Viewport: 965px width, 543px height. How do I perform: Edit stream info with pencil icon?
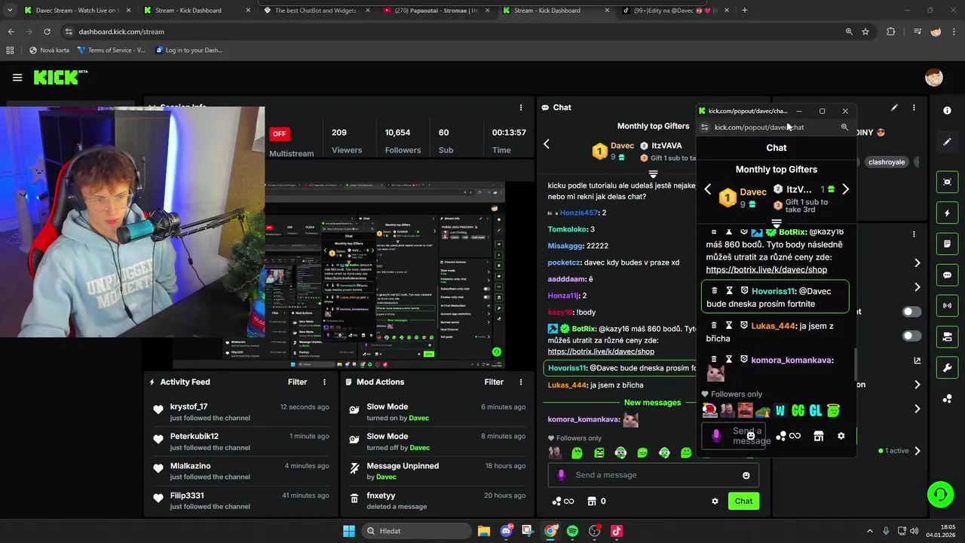[894, 108]
